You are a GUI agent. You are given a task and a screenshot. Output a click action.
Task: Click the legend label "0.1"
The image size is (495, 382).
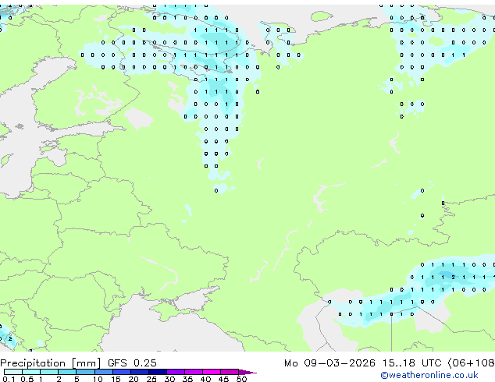point(9,379)
